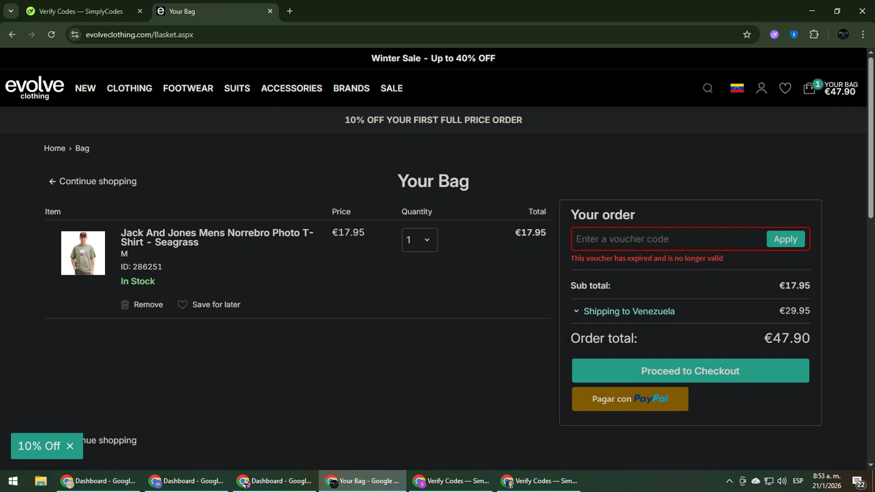875x492 pixels.
Task: Click the site information icon in address bar
Action: click(x=75, y=34)
